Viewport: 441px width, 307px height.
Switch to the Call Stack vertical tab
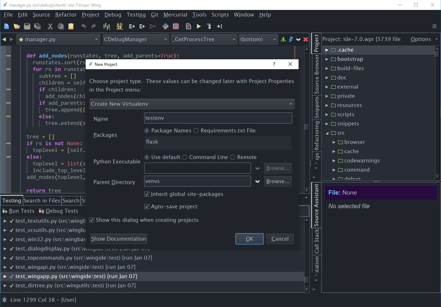(316, 242)
